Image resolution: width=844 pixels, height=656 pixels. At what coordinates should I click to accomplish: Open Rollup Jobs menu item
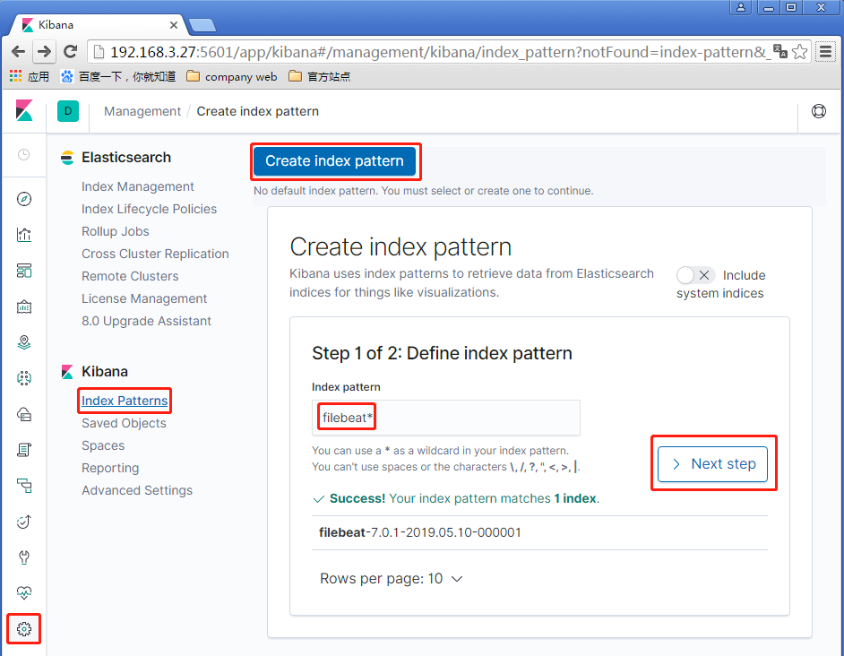[116, 231]
